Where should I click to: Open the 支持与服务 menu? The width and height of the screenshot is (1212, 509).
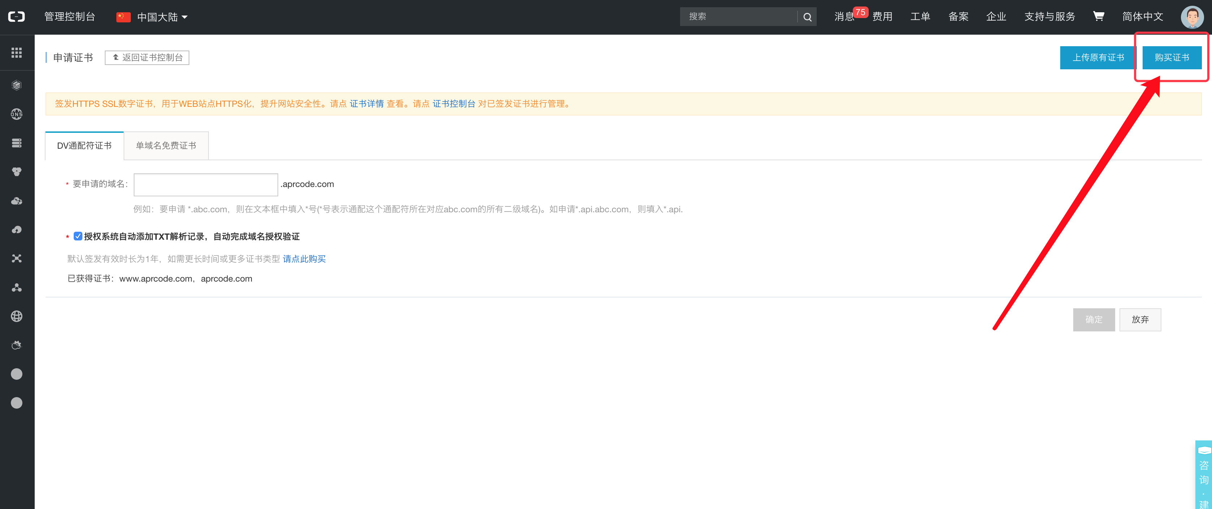click(x=1049, y=17)
